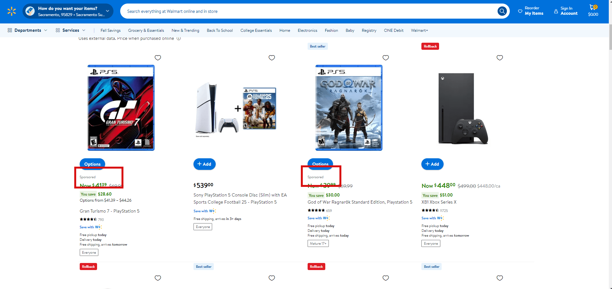Click the Reorder My Items heart icon
Screen dimensions: 612x289
[x=520, y=11]
